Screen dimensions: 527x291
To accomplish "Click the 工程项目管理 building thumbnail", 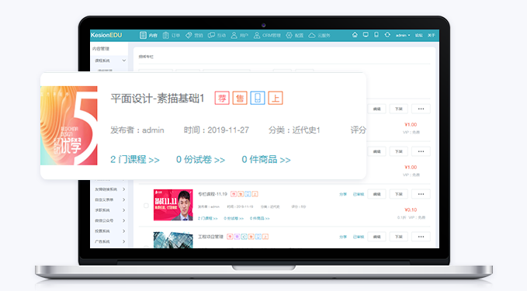I will [x=173, y=240].
